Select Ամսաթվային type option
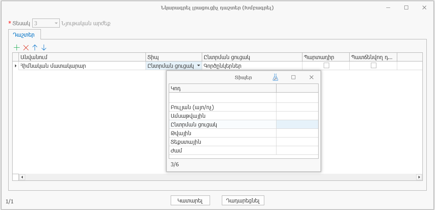 click(223, 115)
